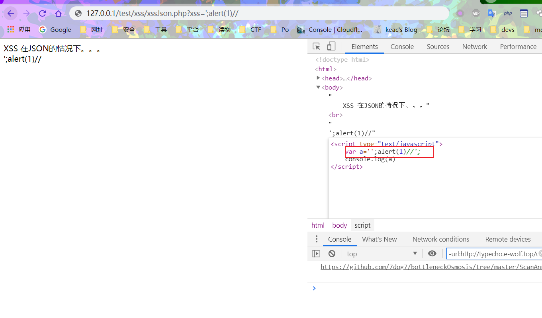Toggle the device toolbar
The image size is (542, 318).
[x=331, y=47]
